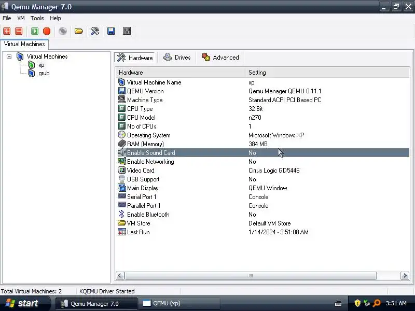The width and height of the screenshot is (415, 311).
Task: Open the Help menu
Action: (56, 18)
